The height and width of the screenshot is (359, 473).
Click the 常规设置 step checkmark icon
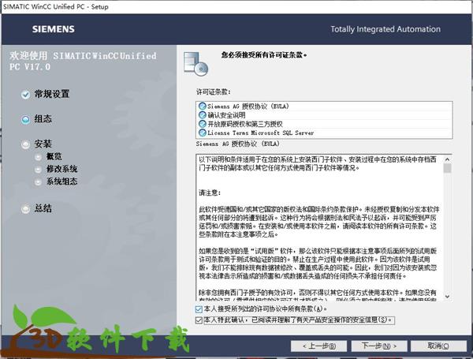tap(26, 95)
